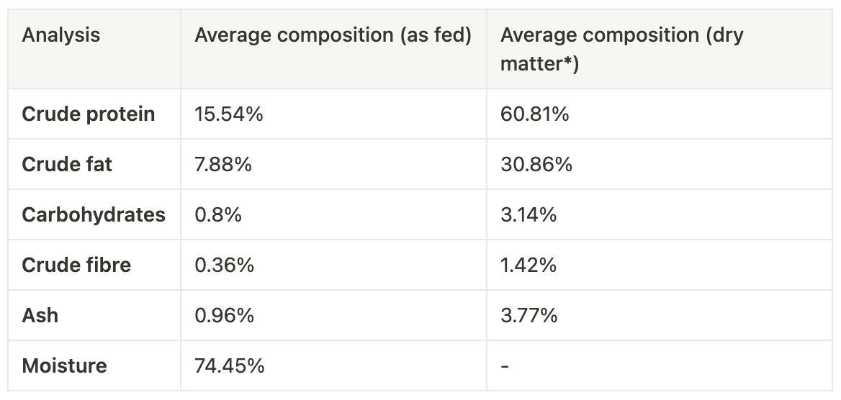Image resolution: width=841 pixels, height=400 pixels.
Task: Click the Average composition (dry matter*) header
Action: (x=621, y=49)
